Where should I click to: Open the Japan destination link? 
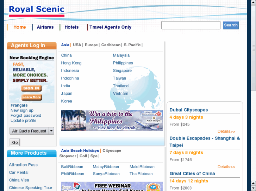click(67, 94)
